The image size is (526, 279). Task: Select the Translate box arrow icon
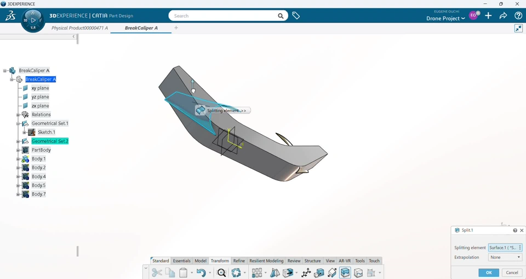pyautogui.click(x=288, y=272)
